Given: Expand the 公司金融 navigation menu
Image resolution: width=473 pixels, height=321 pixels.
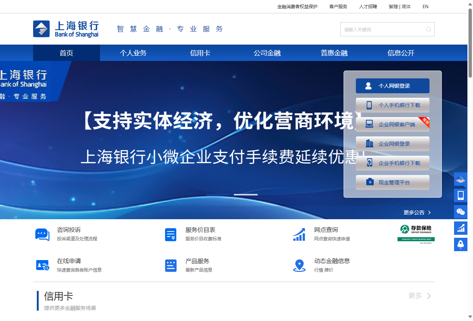Looking at the screenshot, I should (x=267, y=53).
